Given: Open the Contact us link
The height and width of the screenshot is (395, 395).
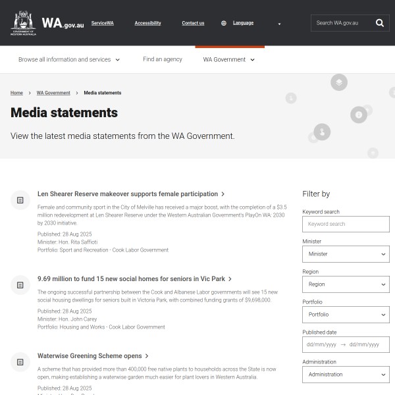Looking at the screenshot, I should [x=193, y=23].
